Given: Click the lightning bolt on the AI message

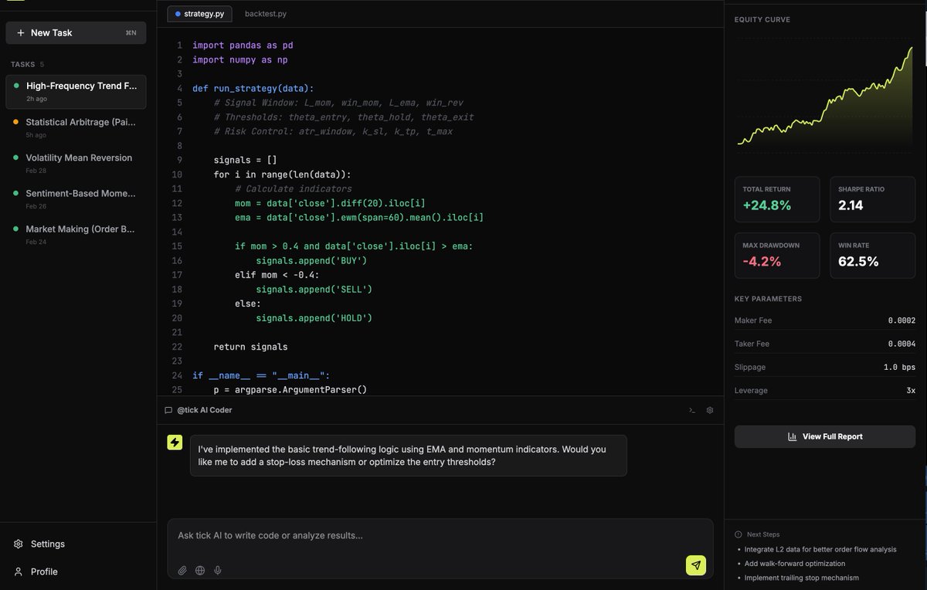Looking at the screenshot, I should pos(174,442).
